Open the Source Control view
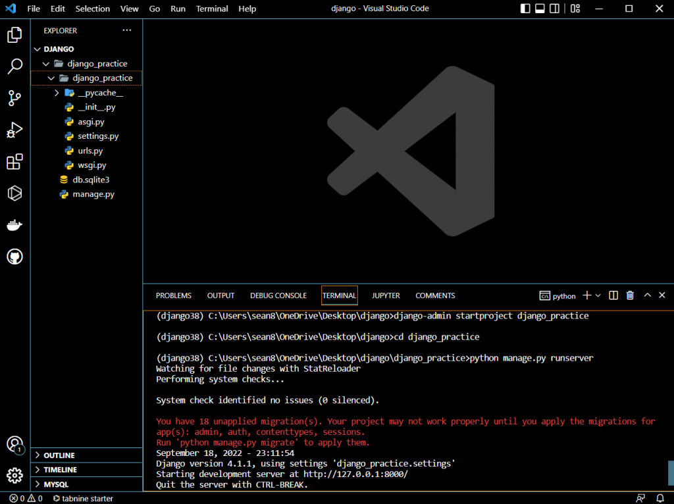Viewport: 674px width, 504px height. [14, 99]
